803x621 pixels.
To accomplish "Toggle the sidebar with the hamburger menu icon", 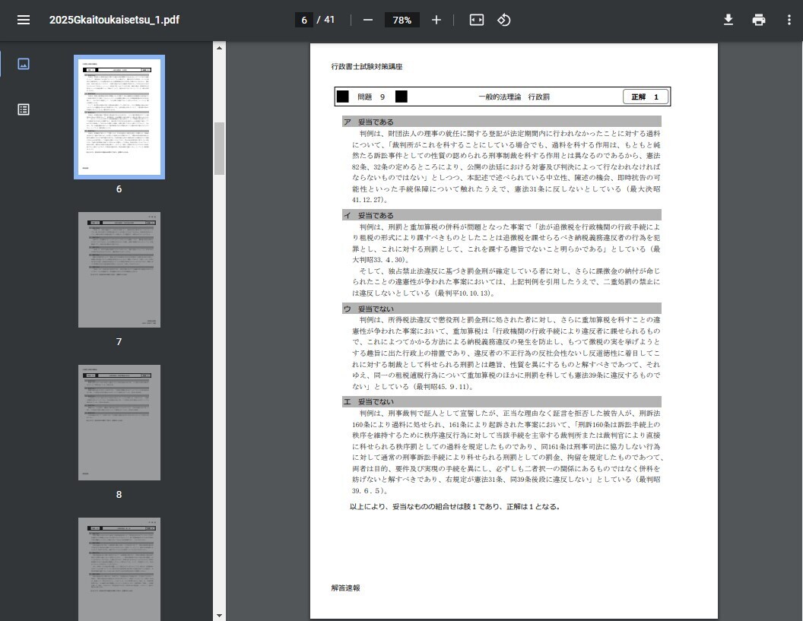I will 24,20.
